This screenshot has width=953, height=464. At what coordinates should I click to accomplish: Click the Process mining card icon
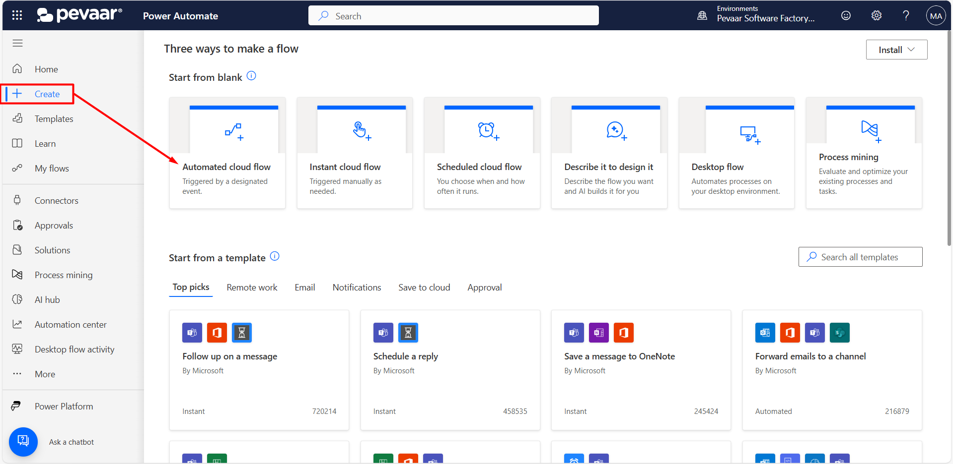(871, 131)
